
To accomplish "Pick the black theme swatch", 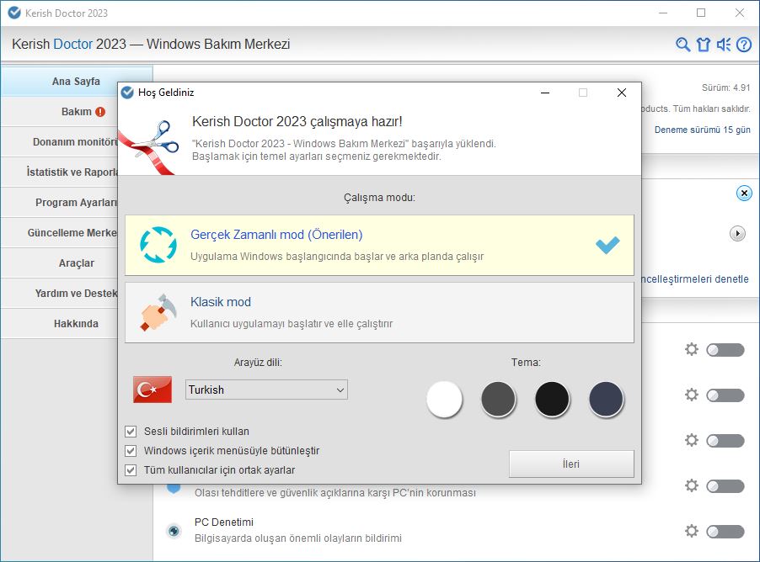I will coord(552,399).
